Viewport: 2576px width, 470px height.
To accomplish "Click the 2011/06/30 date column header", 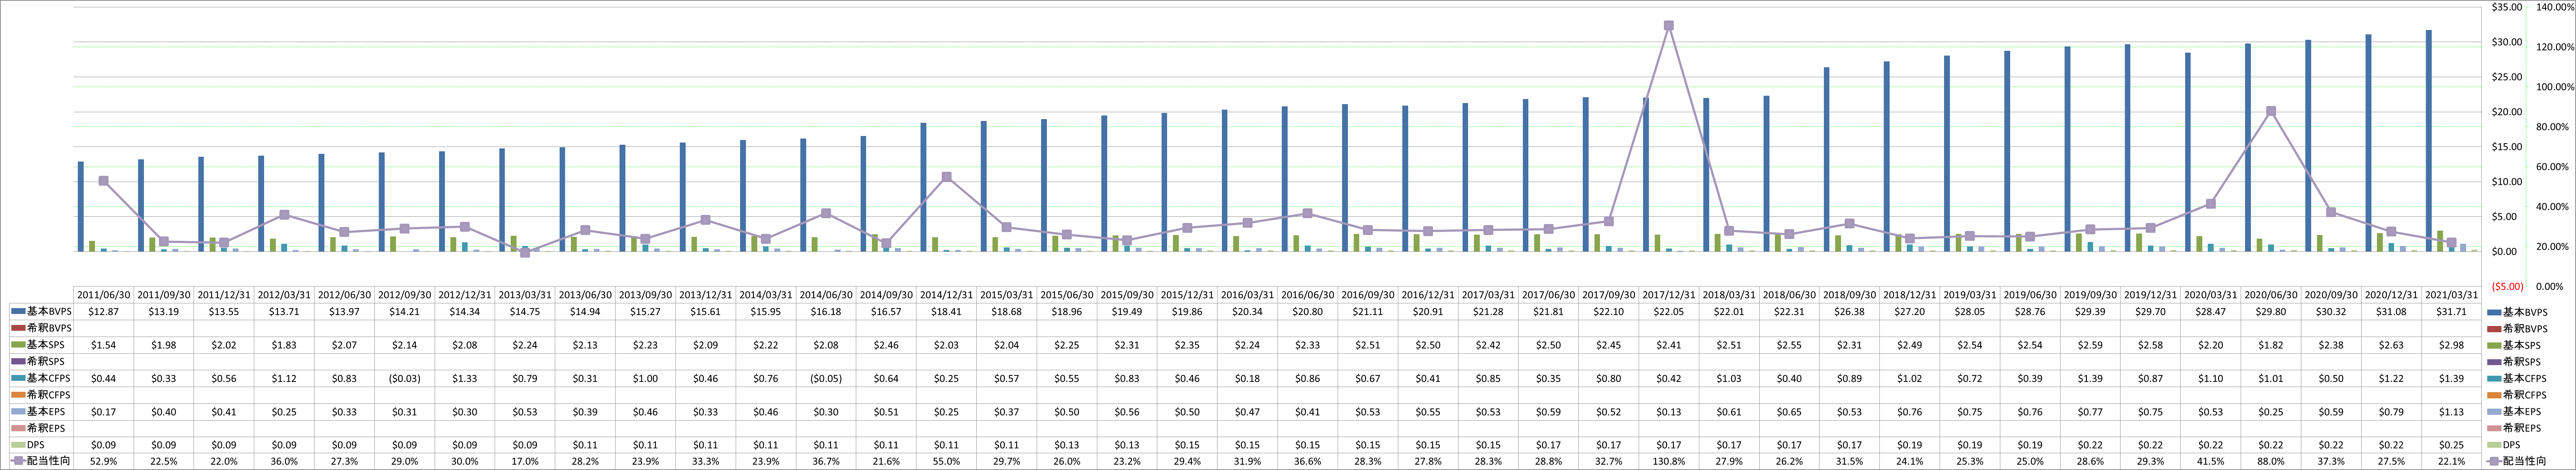I will pos(105,295).
